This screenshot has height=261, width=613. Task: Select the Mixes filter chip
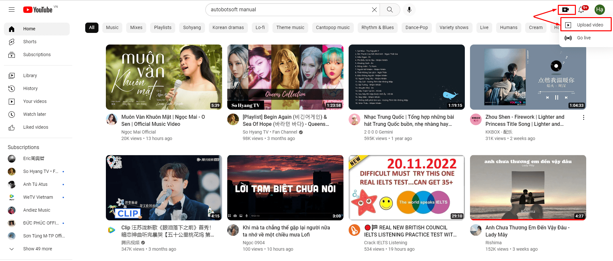tap(136, 27)
